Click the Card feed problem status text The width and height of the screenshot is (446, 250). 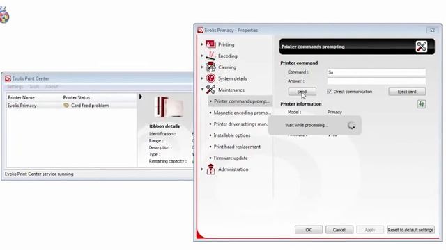tap(90, 106)
